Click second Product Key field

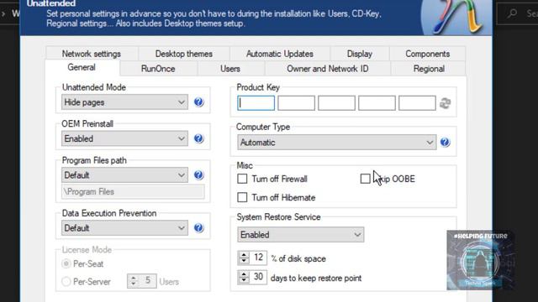tap(297, 103)
